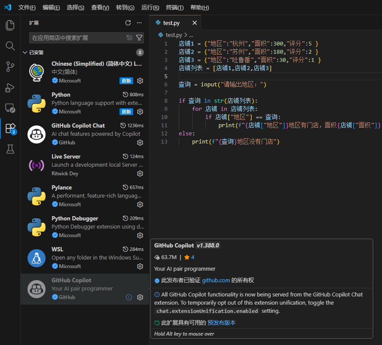Click the v1.388.0 version label

point(208,246)
